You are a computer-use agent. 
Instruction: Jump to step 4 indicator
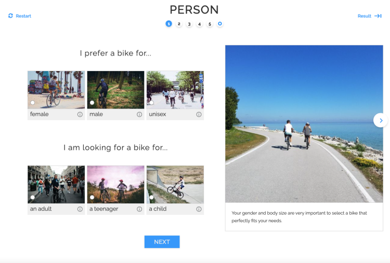[199, 24]
